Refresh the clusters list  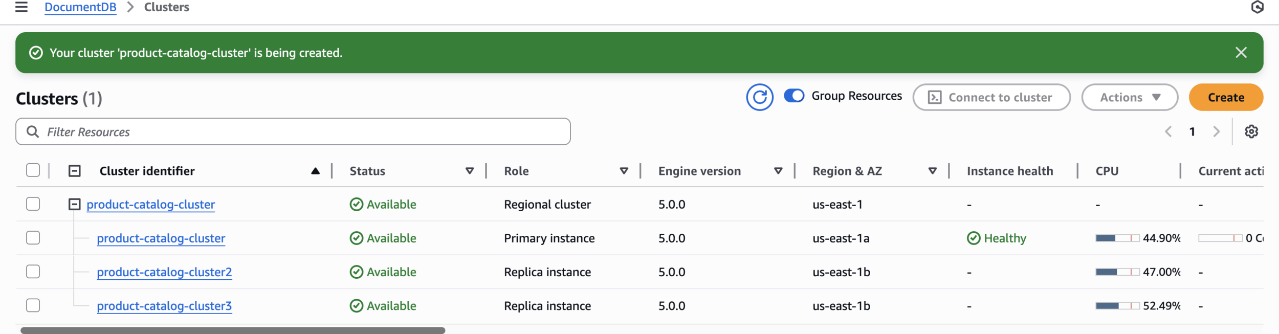click(759, 97)
